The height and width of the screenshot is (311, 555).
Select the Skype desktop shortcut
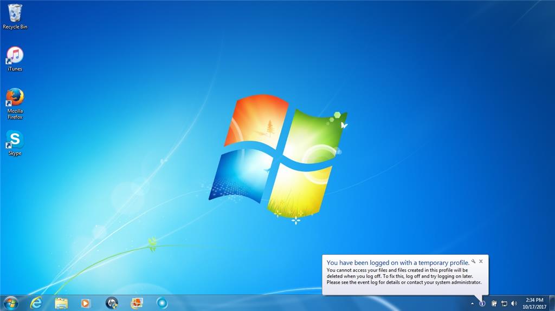point(15,143)
